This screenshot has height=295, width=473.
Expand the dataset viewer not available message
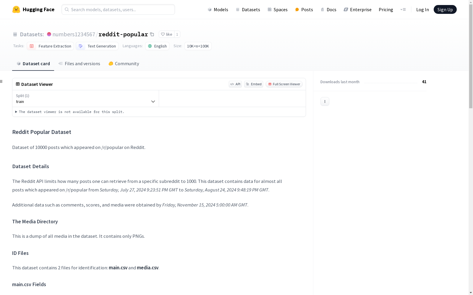[70, 112]
